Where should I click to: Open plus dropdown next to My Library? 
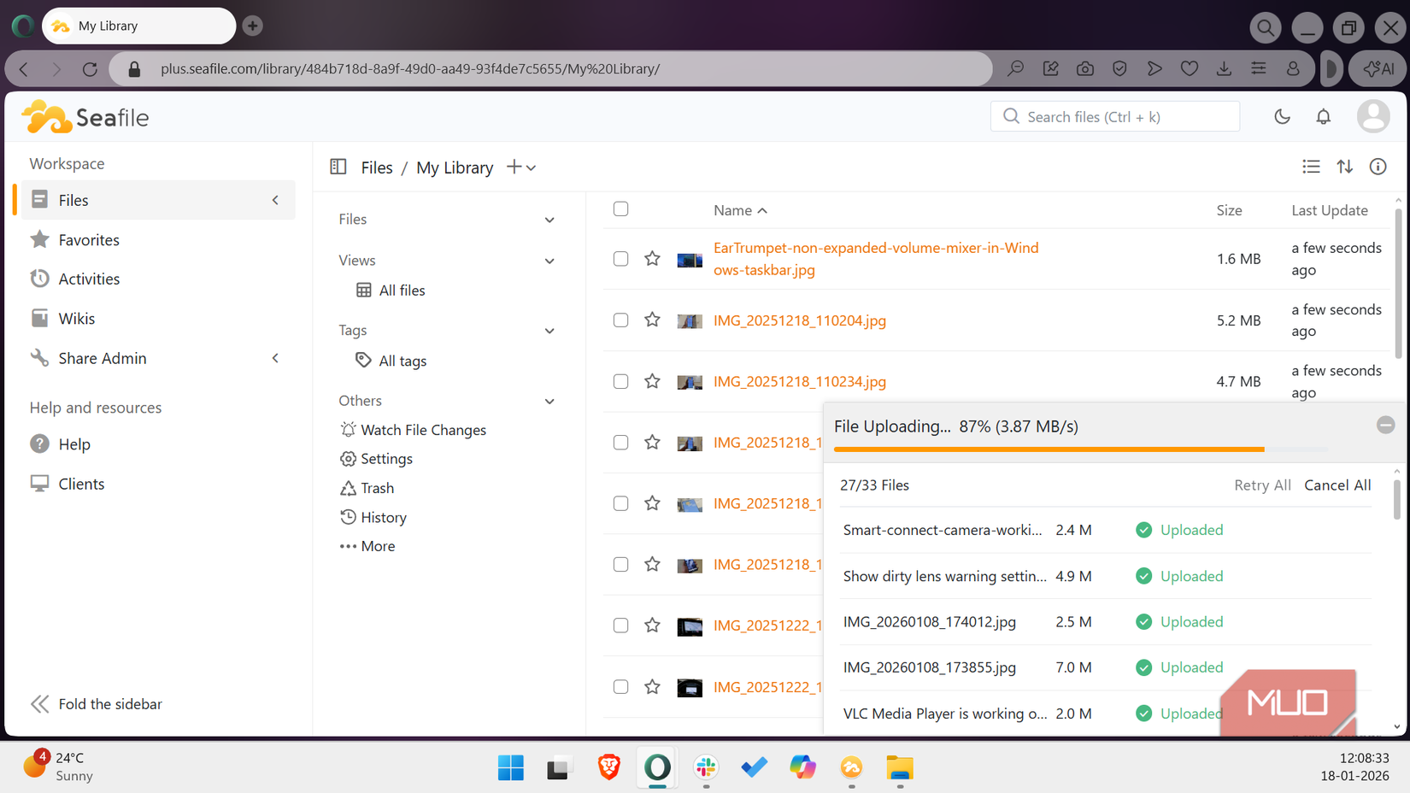[x=521, y=167]
